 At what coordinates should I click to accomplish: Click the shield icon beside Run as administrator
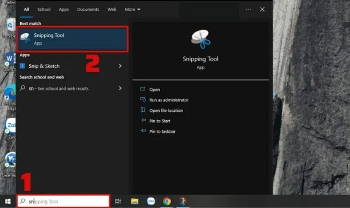143,99
